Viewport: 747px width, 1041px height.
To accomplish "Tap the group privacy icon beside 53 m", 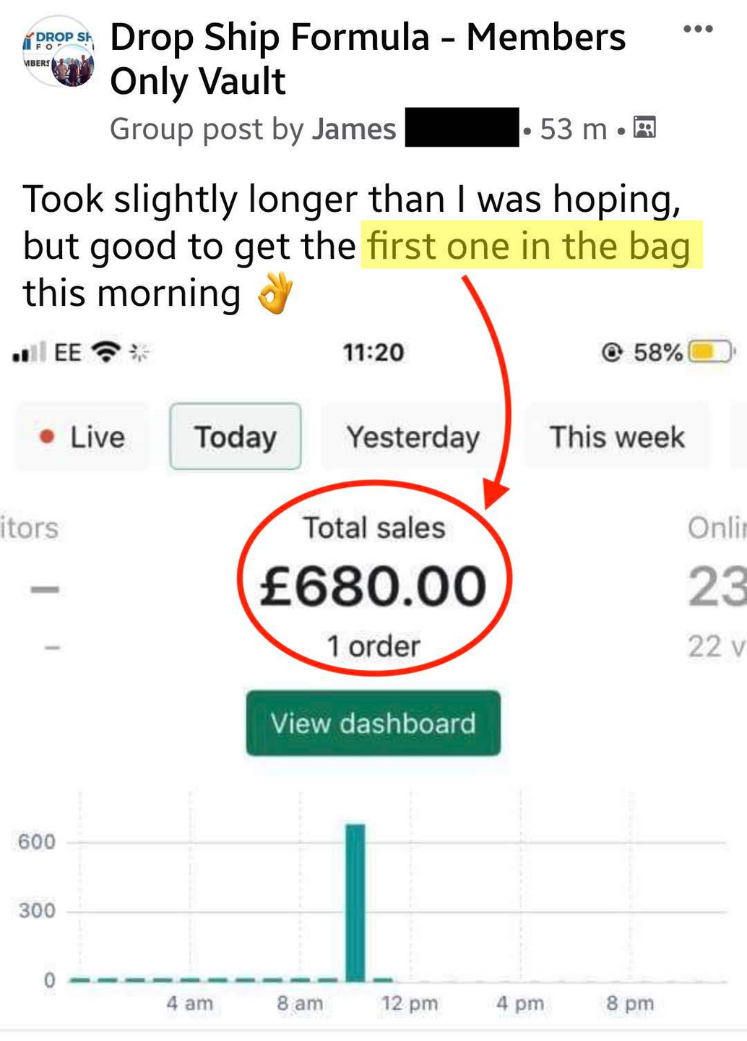I will tap(644, 127).
